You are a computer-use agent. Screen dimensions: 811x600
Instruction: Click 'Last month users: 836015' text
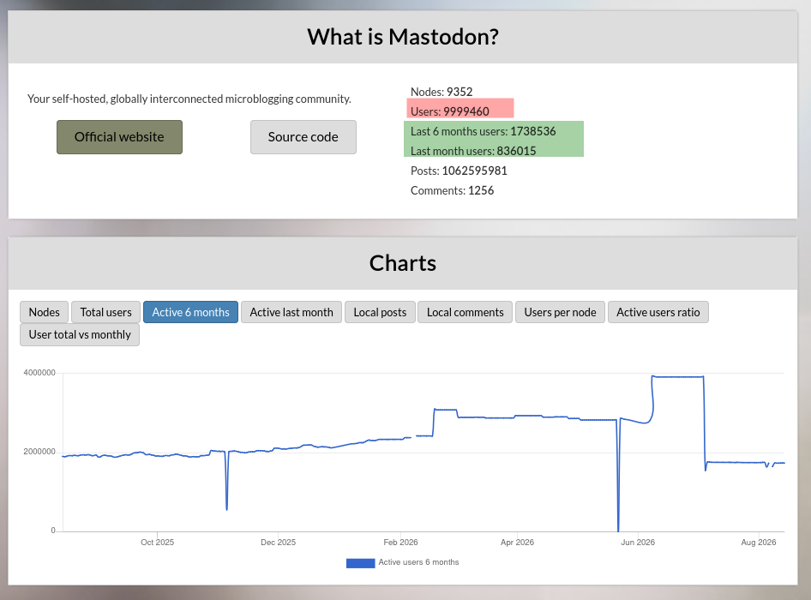tap(473, 151)
